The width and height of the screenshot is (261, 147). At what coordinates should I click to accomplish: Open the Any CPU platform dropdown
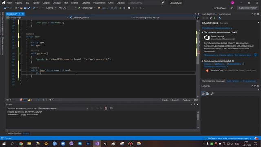tap(67, 8)
